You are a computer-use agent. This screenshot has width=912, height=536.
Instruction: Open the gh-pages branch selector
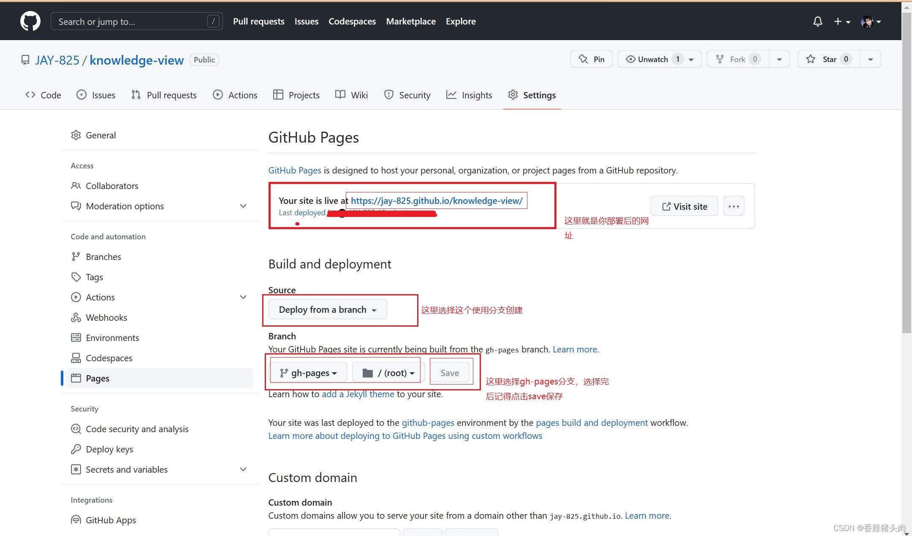click(x=309, y=373)
